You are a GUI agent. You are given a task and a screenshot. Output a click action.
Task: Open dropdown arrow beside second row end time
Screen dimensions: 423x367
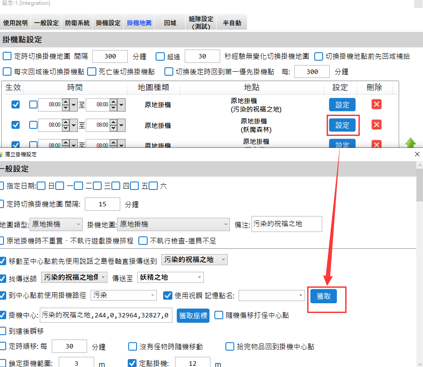pos(121,125)
